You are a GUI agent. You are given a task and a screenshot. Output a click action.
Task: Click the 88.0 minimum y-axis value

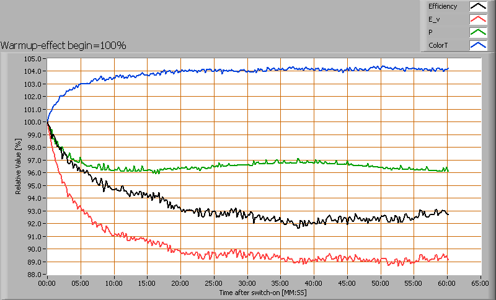33,275
